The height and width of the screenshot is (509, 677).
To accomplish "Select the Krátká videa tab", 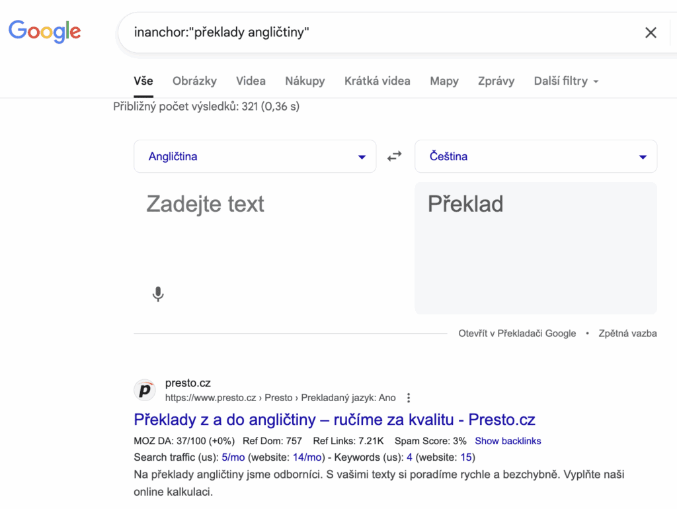I will (x=378, y=81).
